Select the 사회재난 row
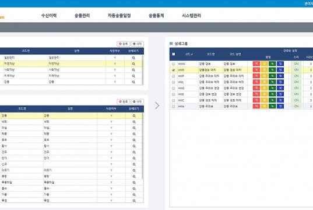This screenshot has height=210, width=313. [x=71, y=70]
